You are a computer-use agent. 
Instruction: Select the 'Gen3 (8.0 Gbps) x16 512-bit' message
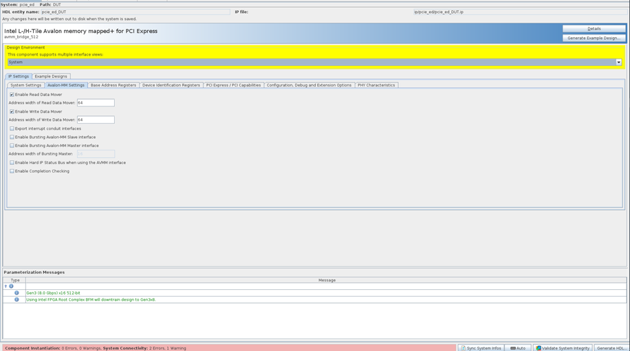point(53,293)
